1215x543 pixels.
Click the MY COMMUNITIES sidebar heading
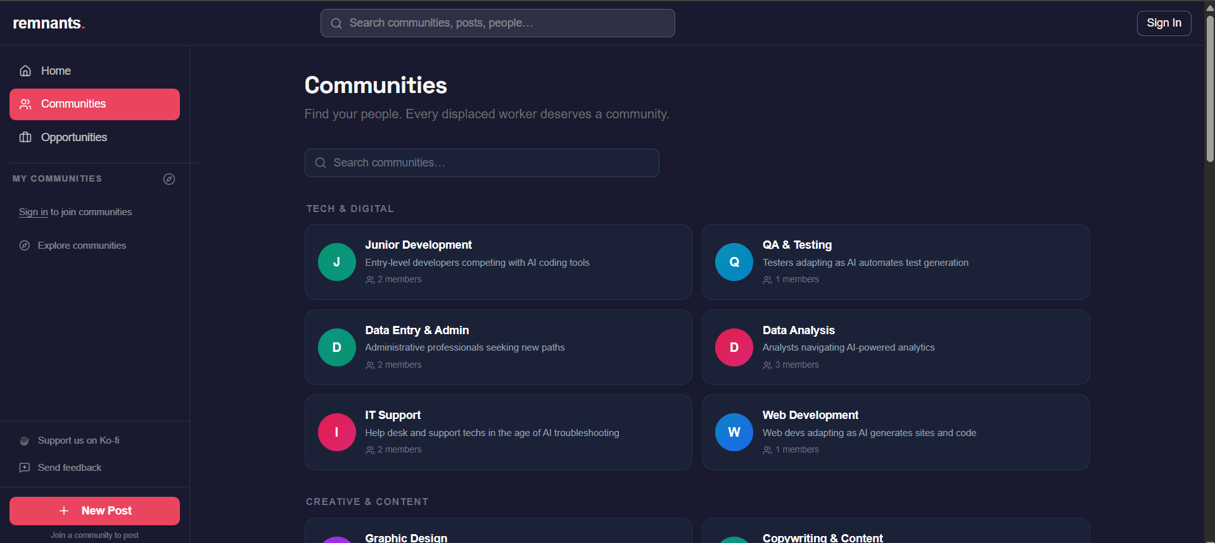click(57, 179)
